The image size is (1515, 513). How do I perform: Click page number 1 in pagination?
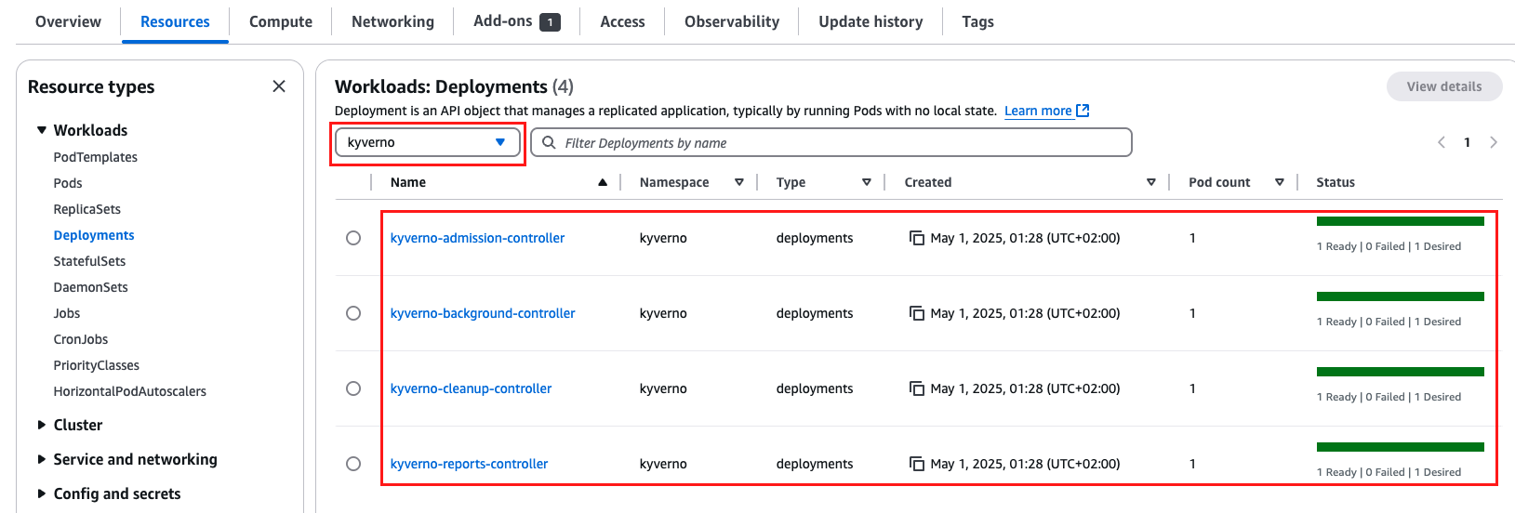tap(1468, 142)
